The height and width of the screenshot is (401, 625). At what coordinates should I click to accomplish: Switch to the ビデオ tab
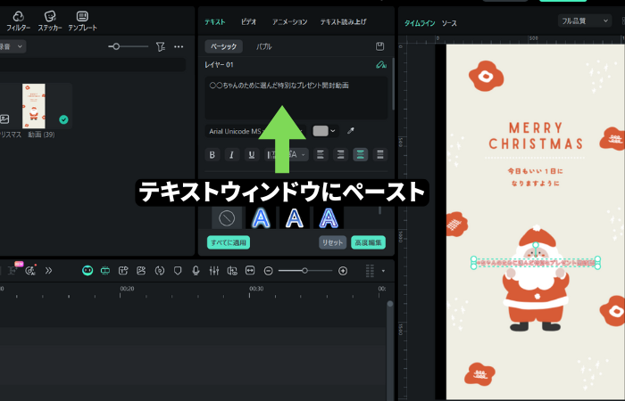[x=249, y=22]
